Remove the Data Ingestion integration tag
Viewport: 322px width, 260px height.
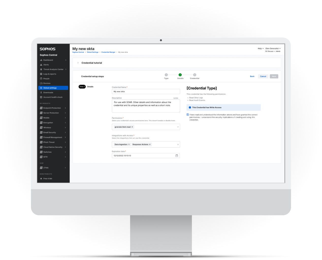[x=129, y=144]
